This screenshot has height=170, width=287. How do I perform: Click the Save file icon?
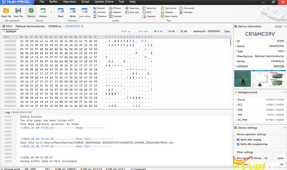18,11
